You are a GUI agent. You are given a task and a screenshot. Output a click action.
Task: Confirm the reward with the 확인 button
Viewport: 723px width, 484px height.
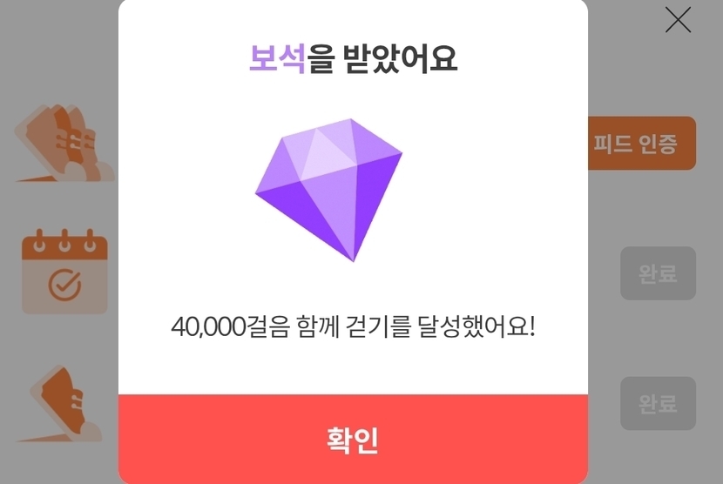click(x=353, y=439)
